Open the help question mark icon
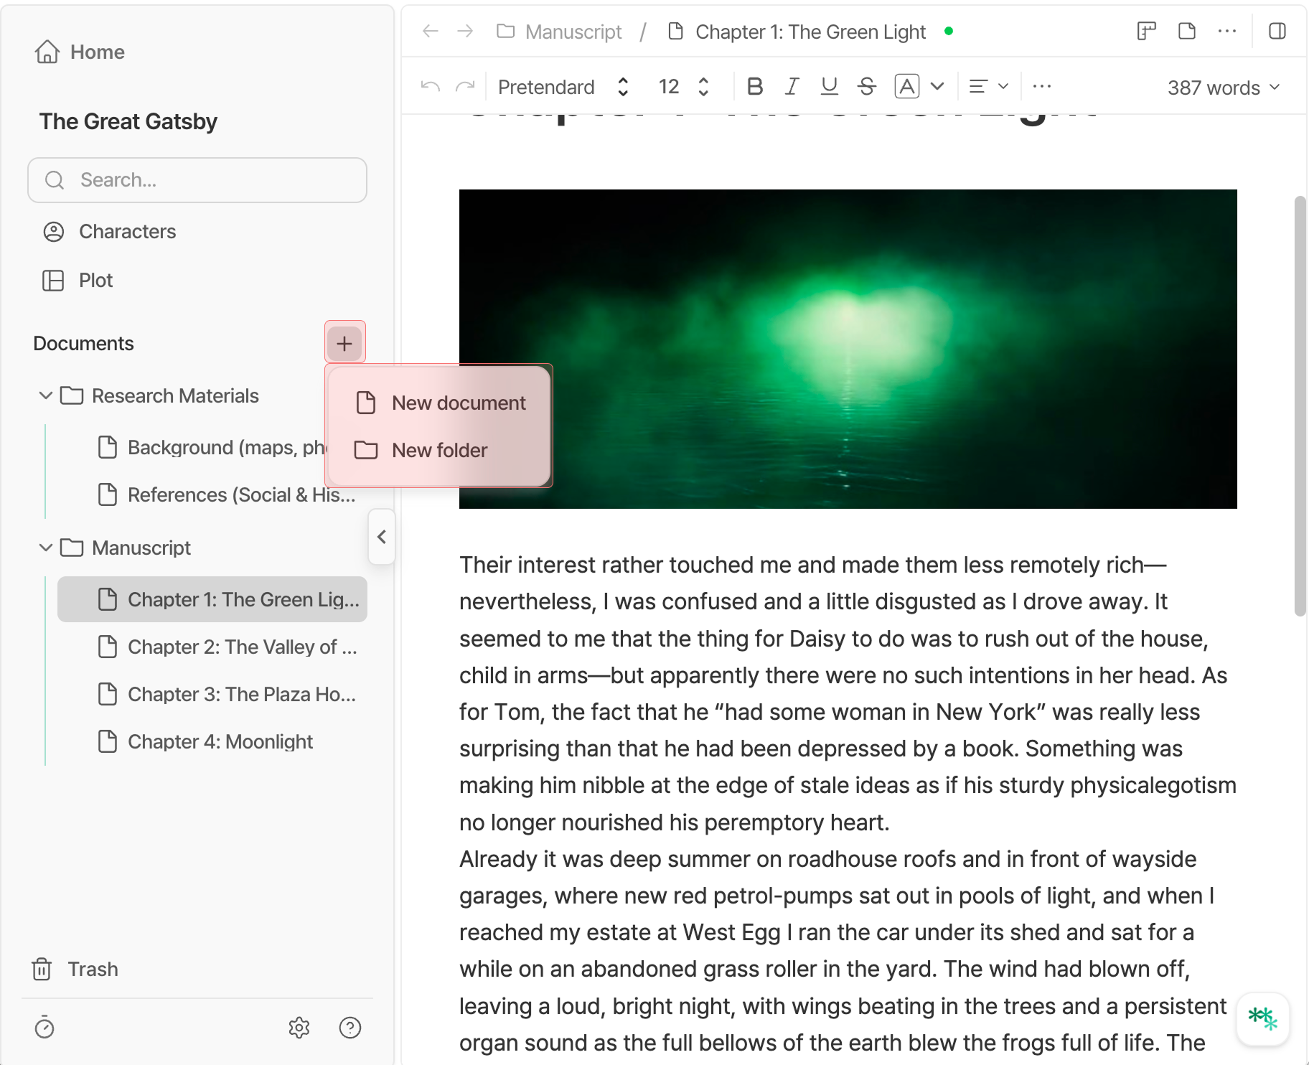The width and height of the screenshot is (1309, 1065). coord(350,1028)
